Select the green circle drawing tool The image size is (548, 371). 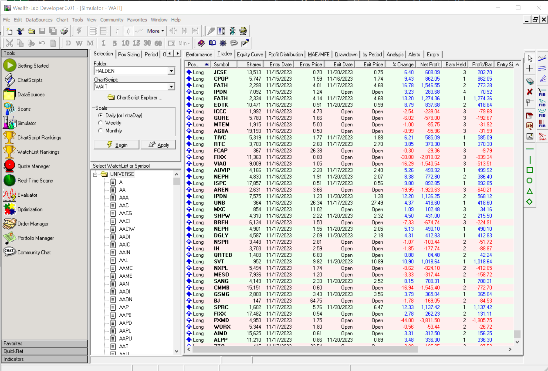click(x=529, y=181)
